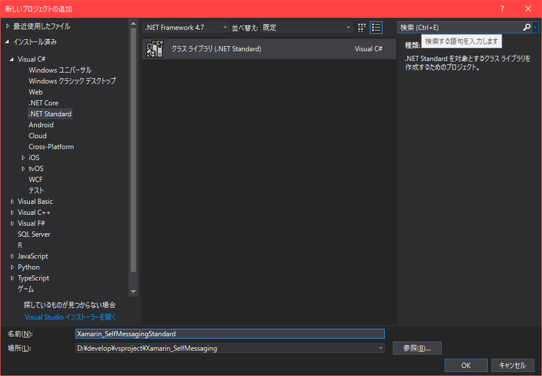Expand 最近使用したファイル node
Image resolution: width=542 pixels, height=376 pixels.
coord(7,26)
